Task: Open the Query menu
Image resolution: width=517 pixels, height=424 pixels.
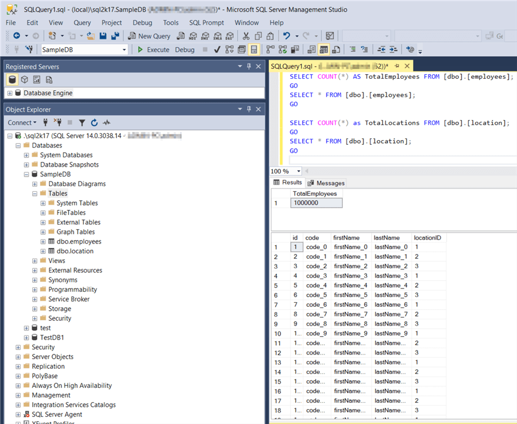Action: tap(82, 22)
